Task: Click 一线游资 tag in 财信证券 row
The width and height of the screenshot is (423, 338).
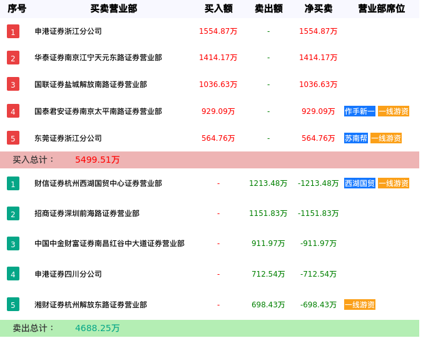Action: 394,183
